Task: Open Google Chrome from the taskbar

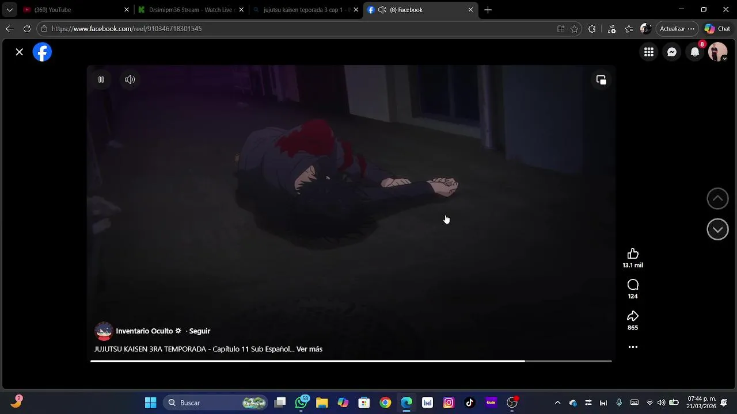Action: click(385, 402)
